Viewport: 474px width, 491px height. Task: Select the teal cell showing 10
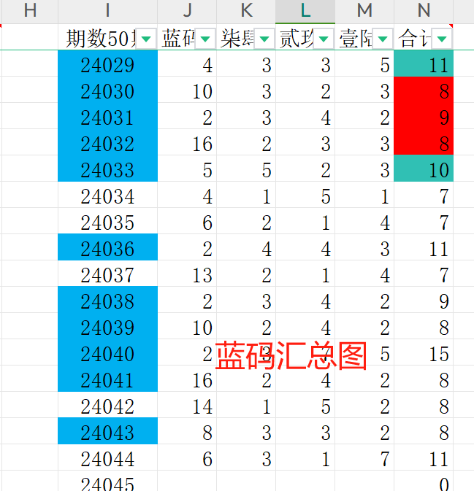(x=424, y=169)
